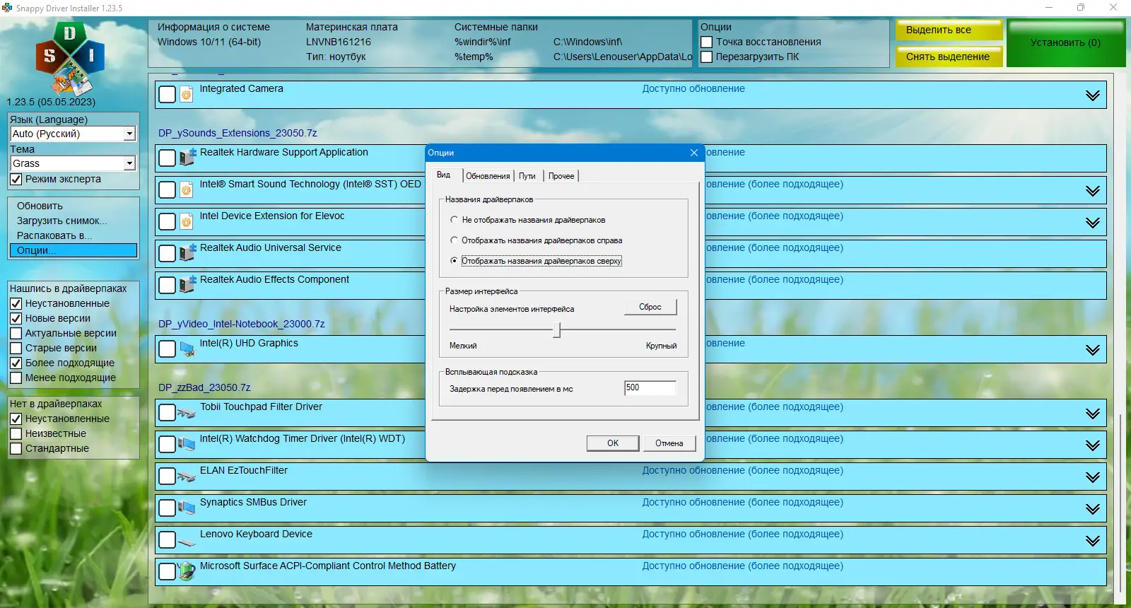Click the Intel Device Extension for Elevoc icon

[x=187, y=222]
